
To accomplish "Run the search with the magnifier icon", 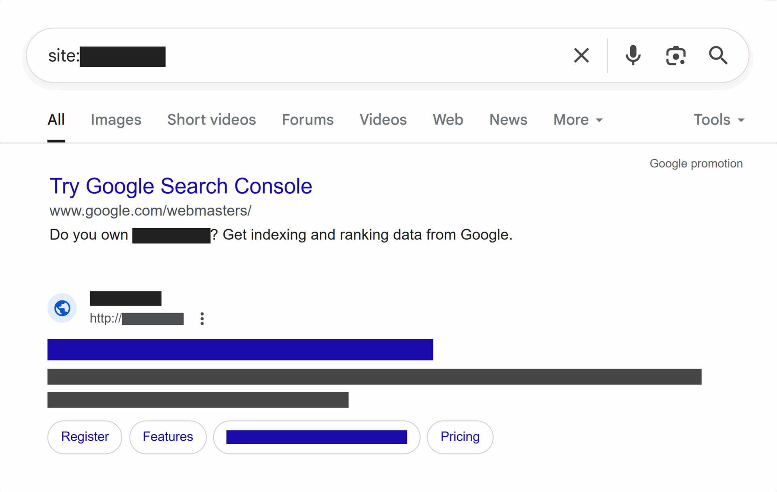I will 718,55.
